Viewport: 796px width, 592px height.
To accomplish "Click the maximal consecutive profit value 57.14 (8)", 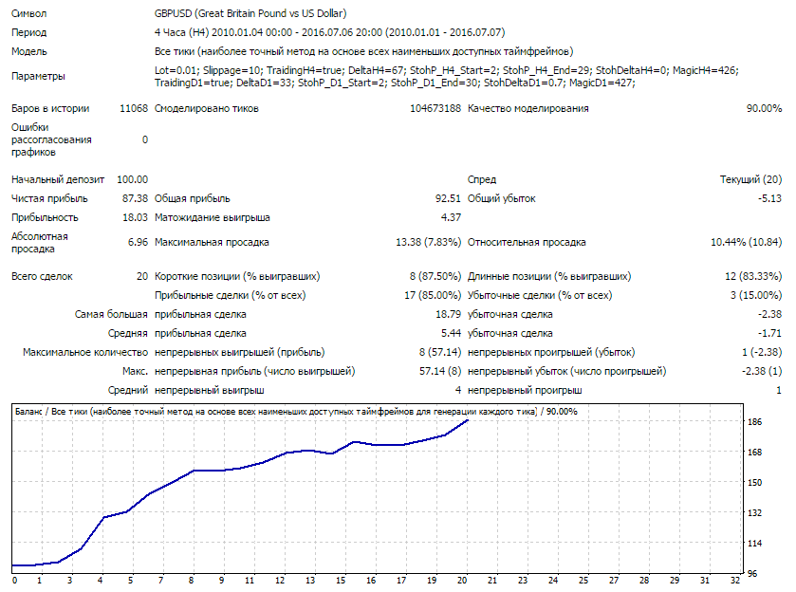I will pyautogui.click(x=439, y=372).
